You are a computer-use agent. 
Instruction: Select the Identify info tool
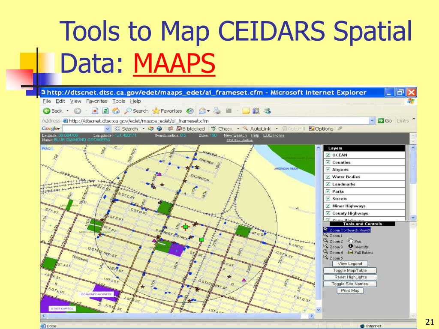click(358, 246)
